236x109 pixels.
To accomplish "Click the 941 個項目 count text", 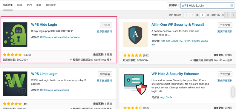I will pos(175,15).
